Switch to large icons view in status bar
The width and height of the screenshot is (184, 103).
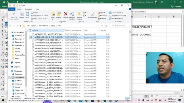click(x=129, y=98)
